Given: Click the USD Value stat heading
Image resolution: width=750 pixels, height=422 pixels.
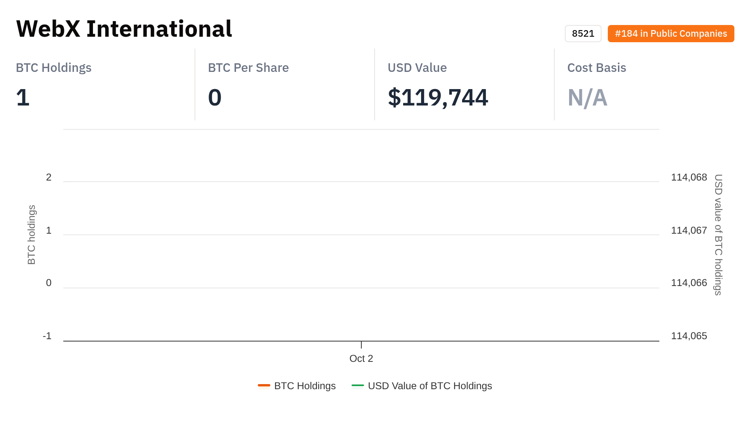Looking at the screenshot, I should tap(417, 68).
